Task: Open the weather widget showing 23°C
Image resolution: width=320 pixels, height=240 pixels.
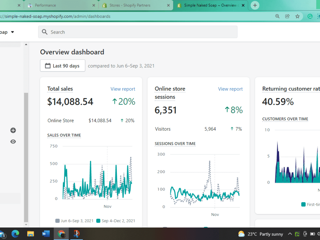Action: point(260,234)
